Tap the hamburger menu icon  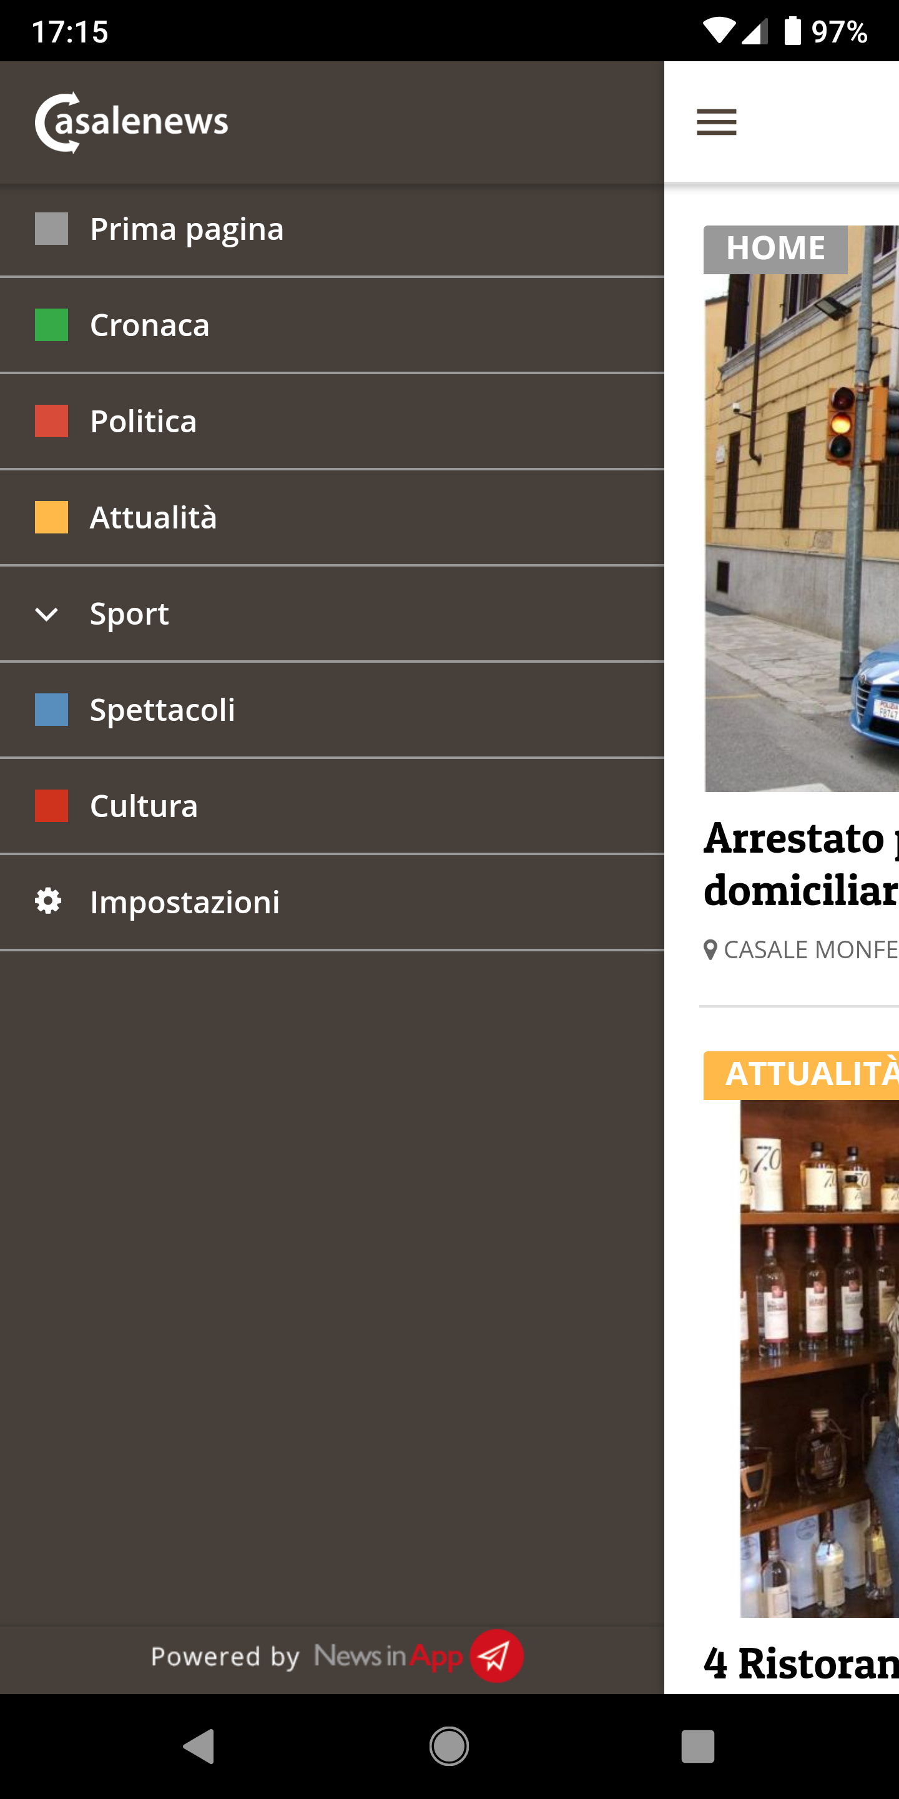click(716, 122)
